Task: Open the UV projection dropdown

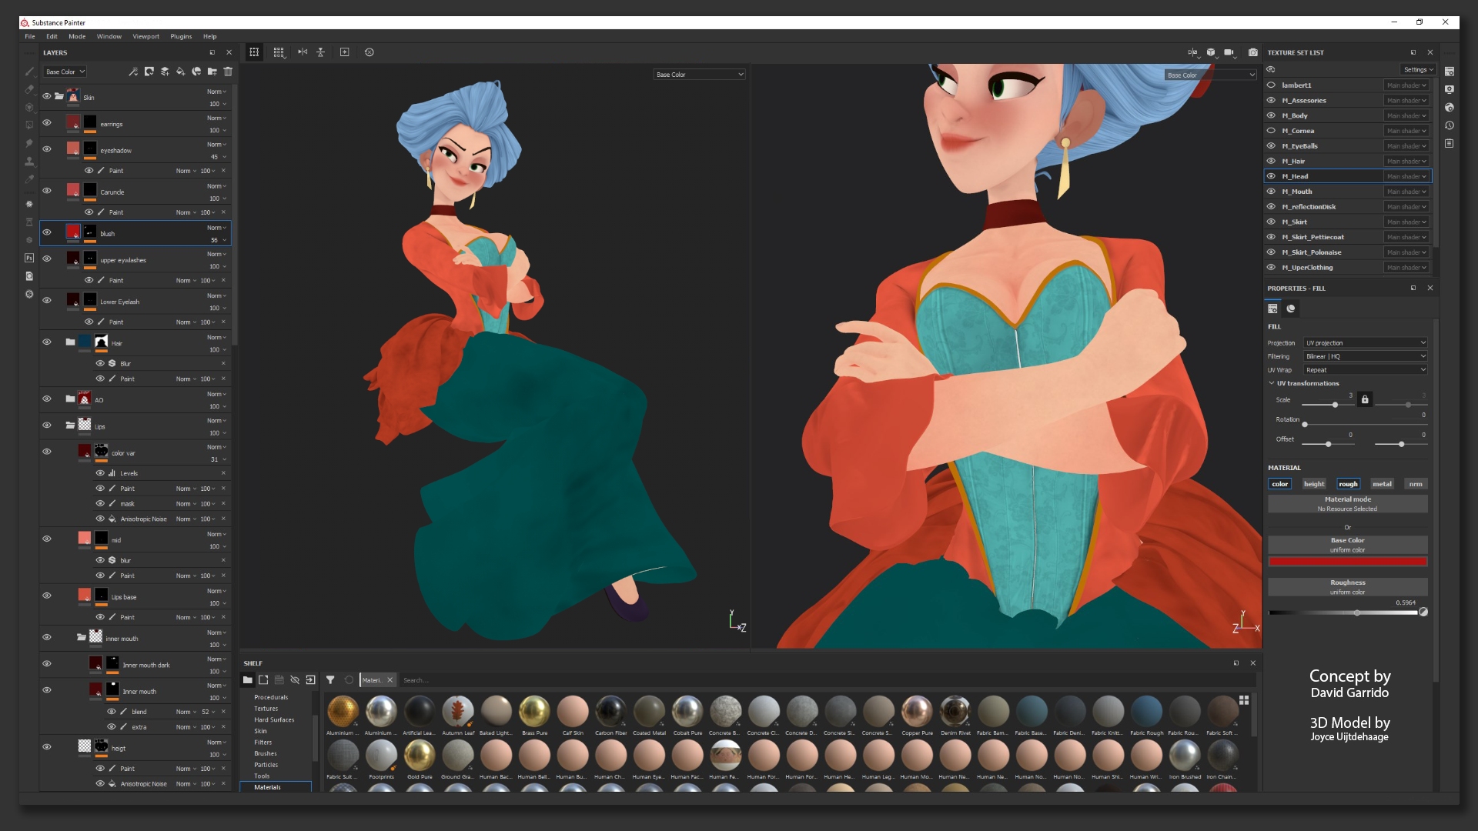Action: tap(1366, 343)
